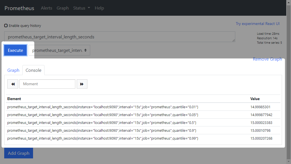Click the Resolution: 14s text
This screenshot has height=164, width=291.
[x=267, y=38]
